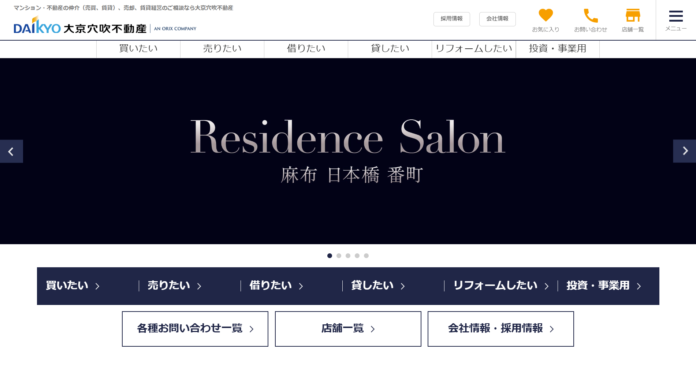The width and height of the screenshot is (696, 365).
Task: Click the 会社情報 button
Action: coord(497,19)
